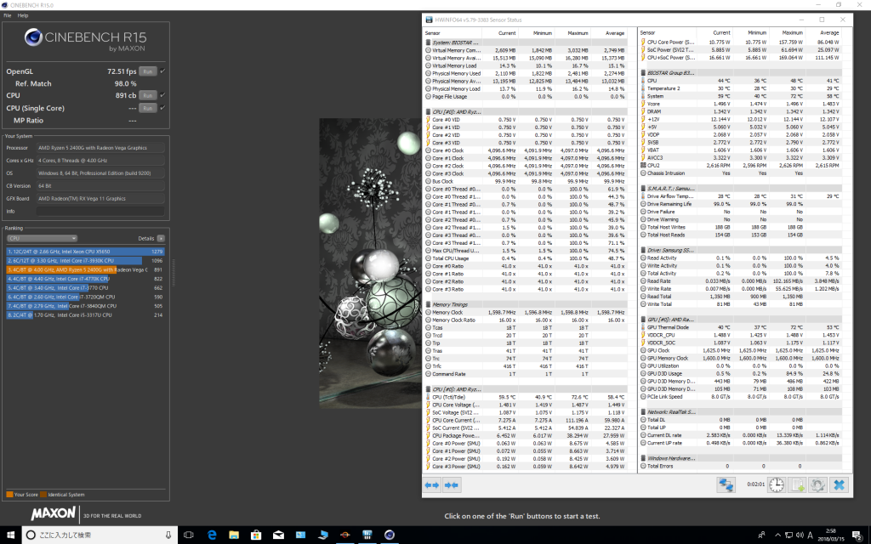
Task: Select the 'Memory Timings' sensor group header
Action: tap(526, 304)
